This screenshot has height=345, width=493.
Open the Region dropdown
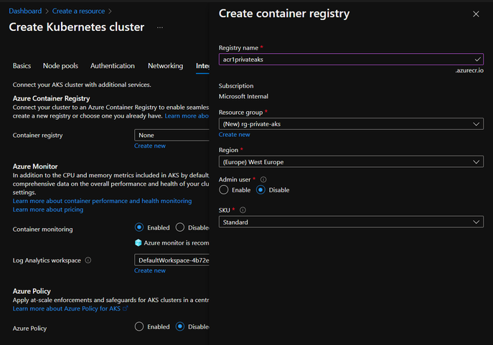tap(351, 162)
